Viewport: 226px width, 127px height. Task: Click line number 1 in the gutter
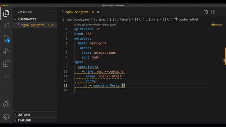click(66, 29)
